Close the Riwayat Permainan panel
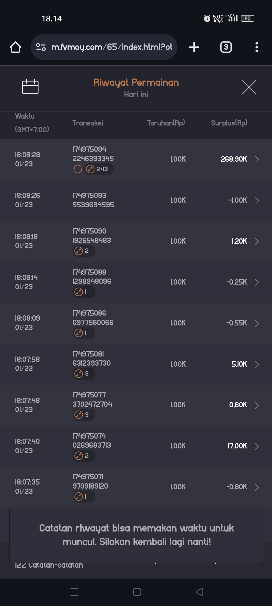The height and width of the screenshot is (606, 272). click(249, 87)
